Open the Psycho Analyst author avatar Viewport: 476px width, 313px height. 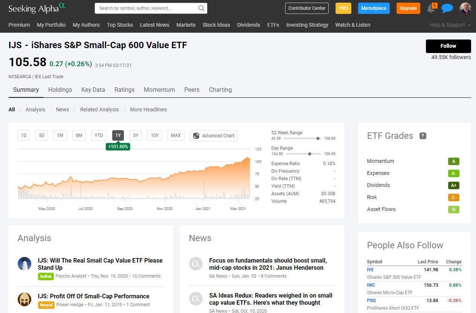click(24, 264)
